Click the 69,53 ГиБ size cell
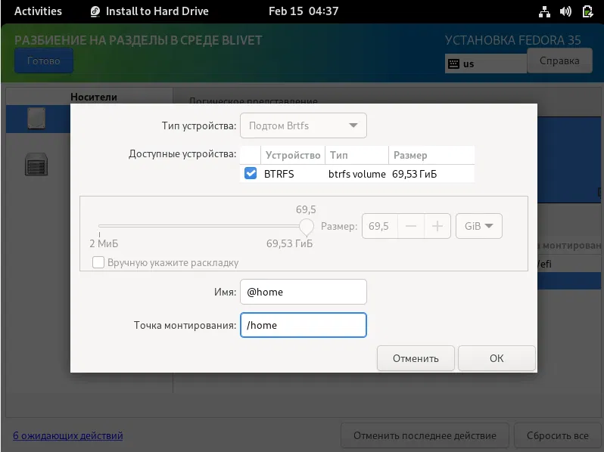This screenshot has height=452, width=604. coord(415,174)
